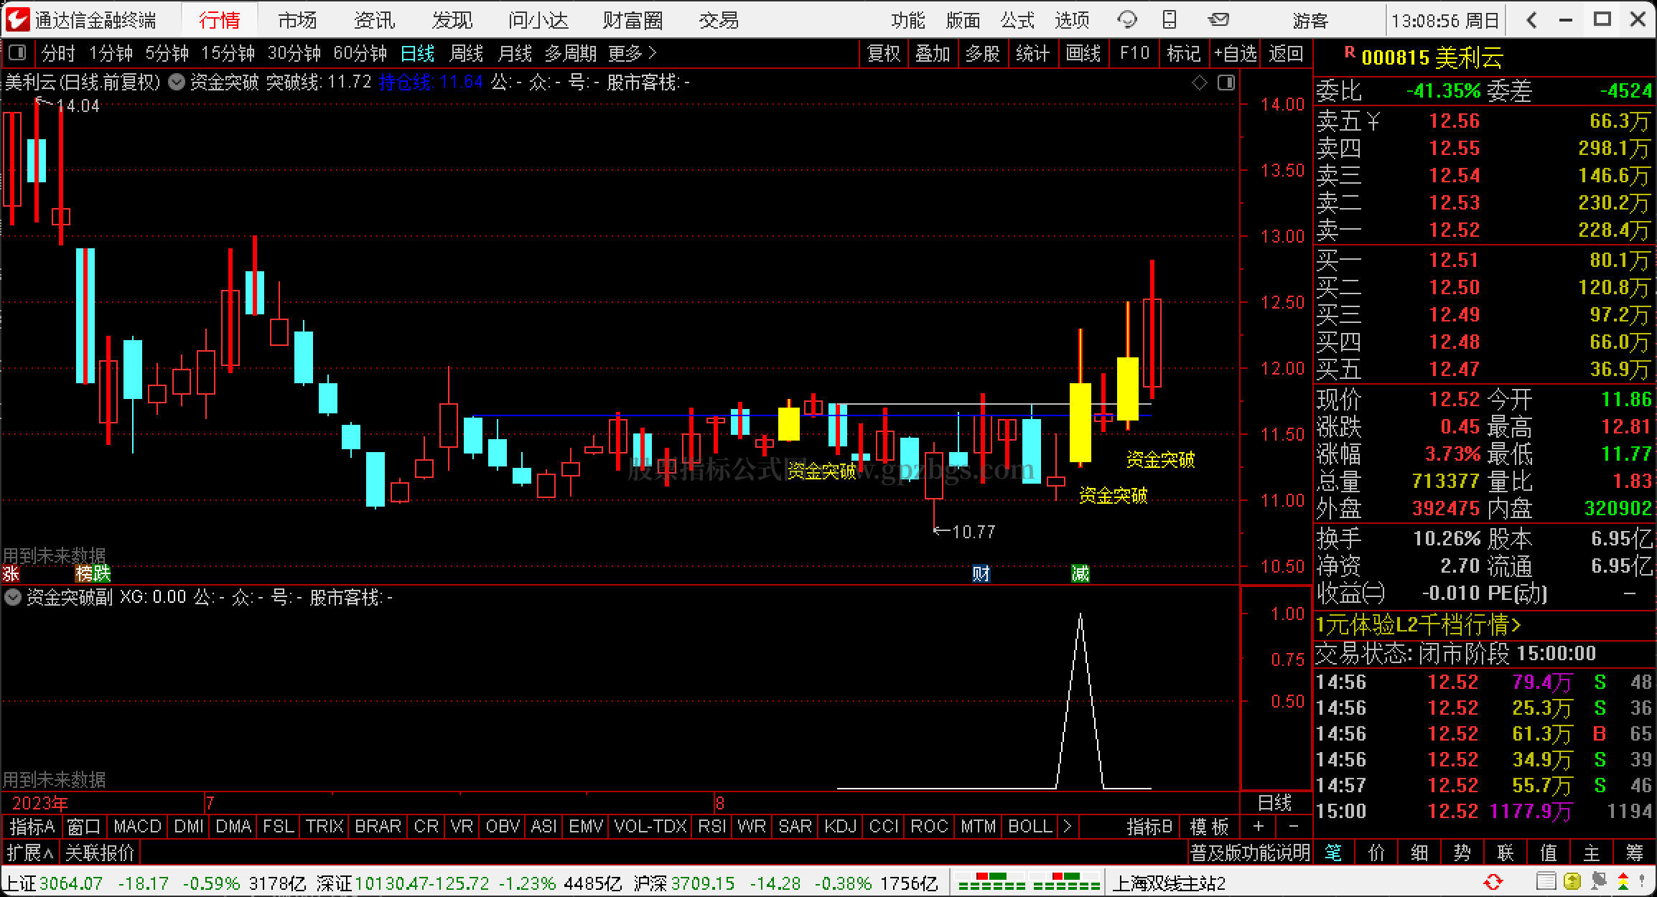Click the customer service headset icon
This screenshot has height=897, width=1657.
coord(1127,20)
